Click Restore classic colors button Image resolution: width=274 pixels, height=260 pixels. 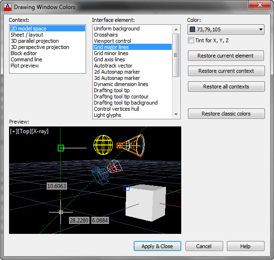pos(226,114)
